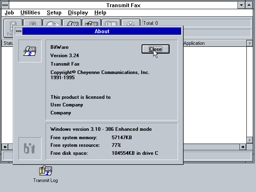Open the Transmit Fax window control menu

[x=5, y=5]
